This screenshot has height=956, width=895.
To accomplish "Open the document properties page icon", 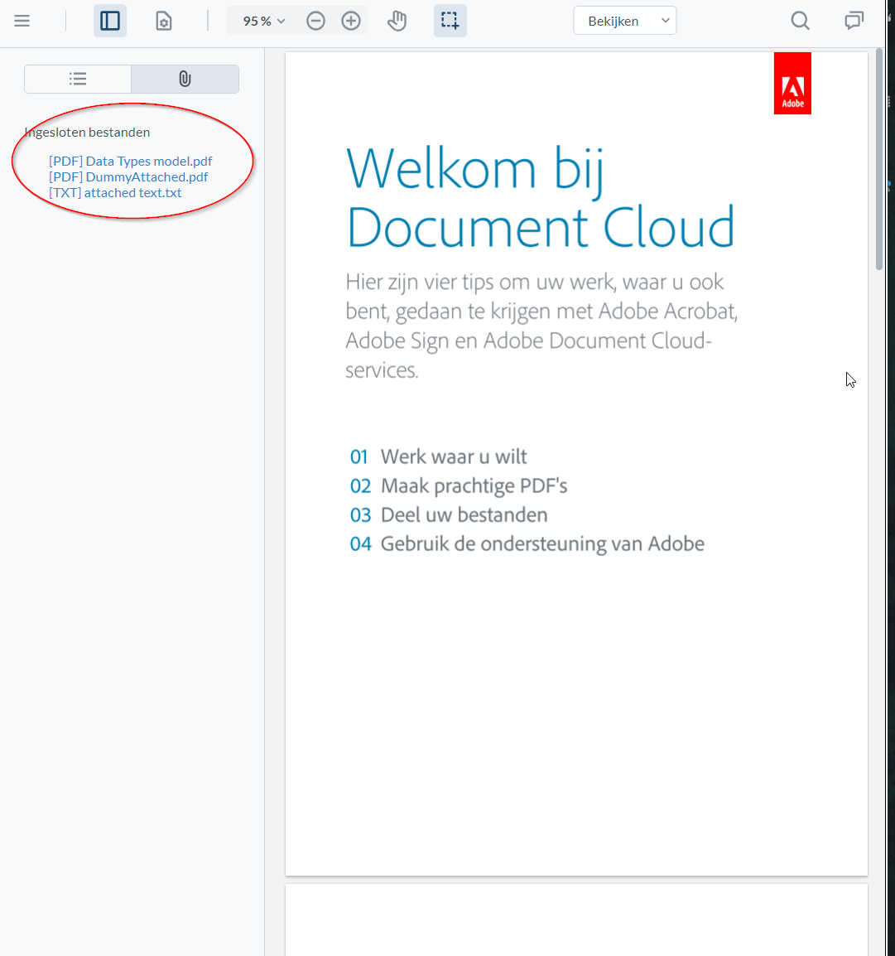I will [164, 22].
